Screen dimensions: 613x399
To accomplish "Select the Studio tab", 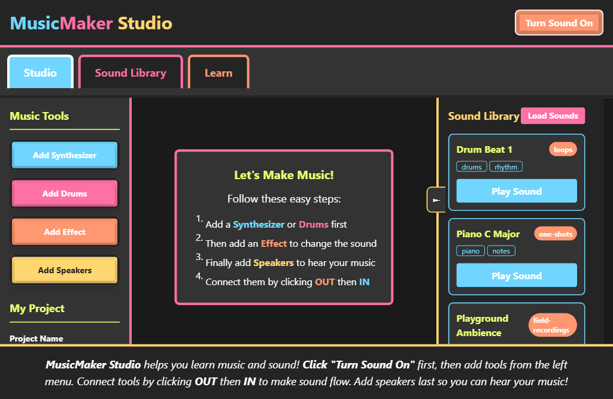I will 40,72.
